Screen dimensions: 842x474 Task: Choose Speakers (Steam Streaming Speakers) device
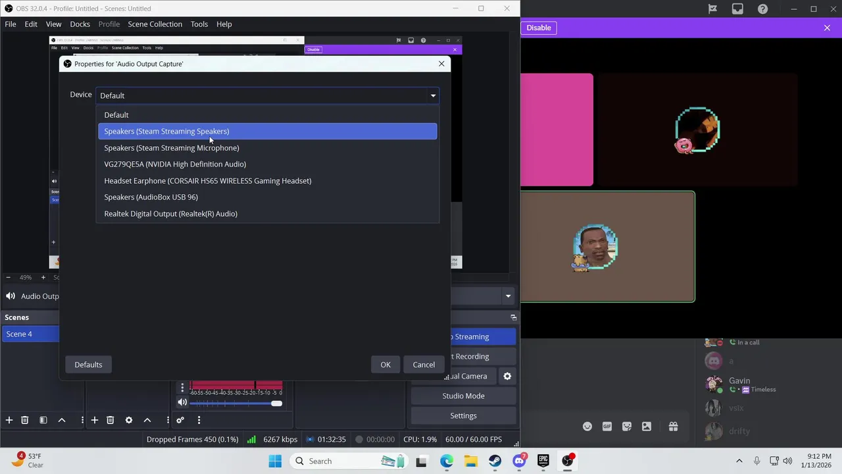pos(268,131)
